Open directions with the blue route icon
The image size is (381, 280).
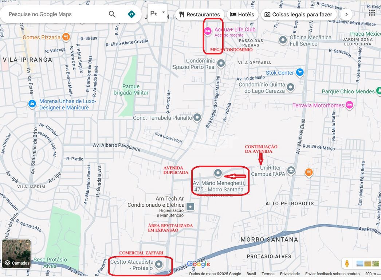coord(131,14)
